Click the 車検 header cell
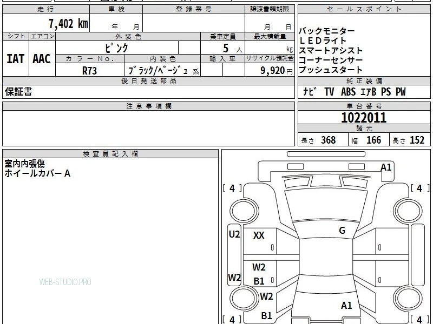The width and height of the screenshot is (433, 324). (116, 9)
